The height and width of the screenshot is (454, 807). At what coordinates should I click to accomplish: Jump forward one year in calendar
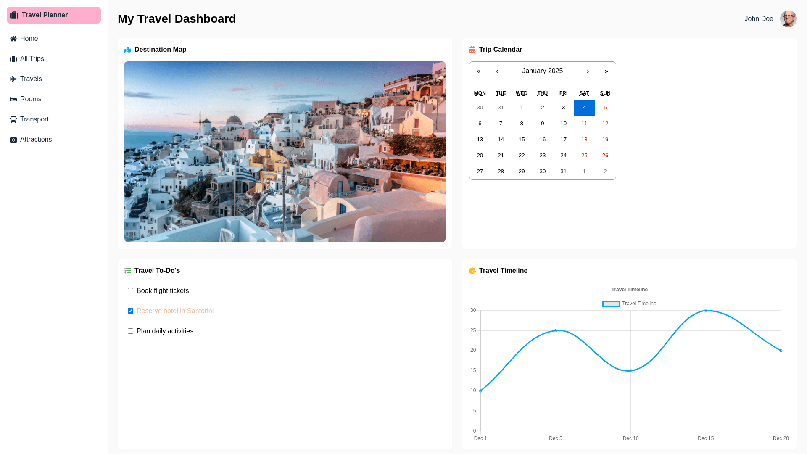tap(606, 71)
